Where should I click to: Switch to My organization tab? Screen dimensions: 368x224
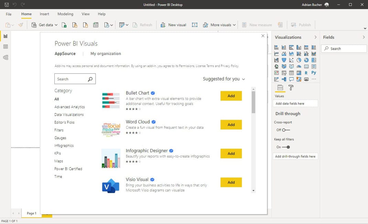[x=106, y=54]
